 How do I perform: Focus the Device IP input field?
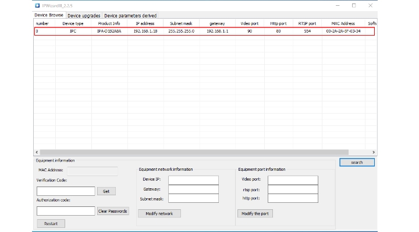[193, 180]
